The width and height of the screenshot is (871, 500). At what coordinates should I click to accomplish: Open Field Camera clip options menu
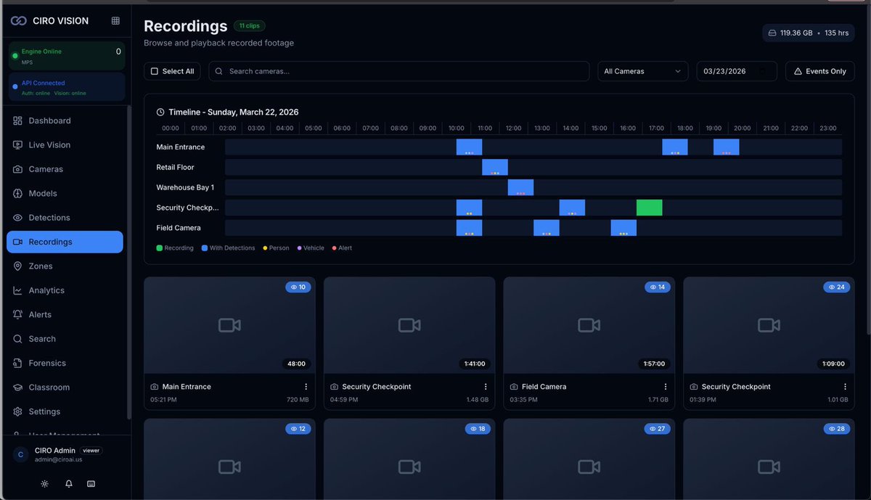pos(666,387)
